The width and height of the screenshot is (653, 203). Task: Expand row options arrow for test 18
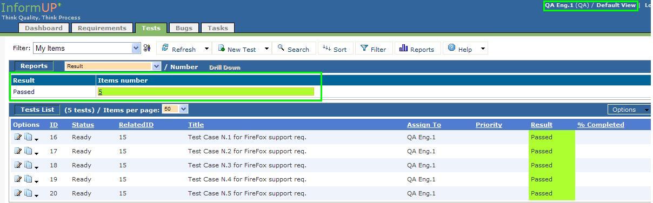[36, 167]
